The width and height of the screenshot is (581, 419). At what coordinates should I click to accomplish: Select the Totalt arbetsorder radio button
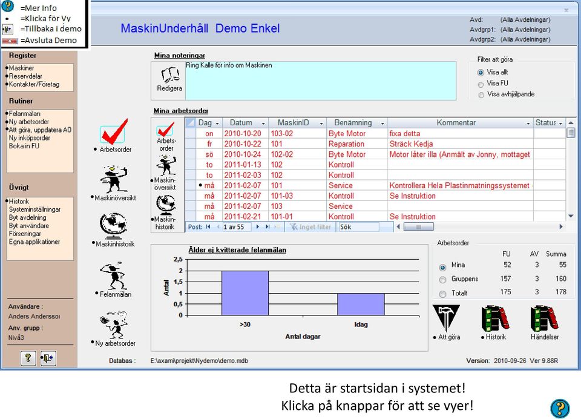[x=442, y=294]
